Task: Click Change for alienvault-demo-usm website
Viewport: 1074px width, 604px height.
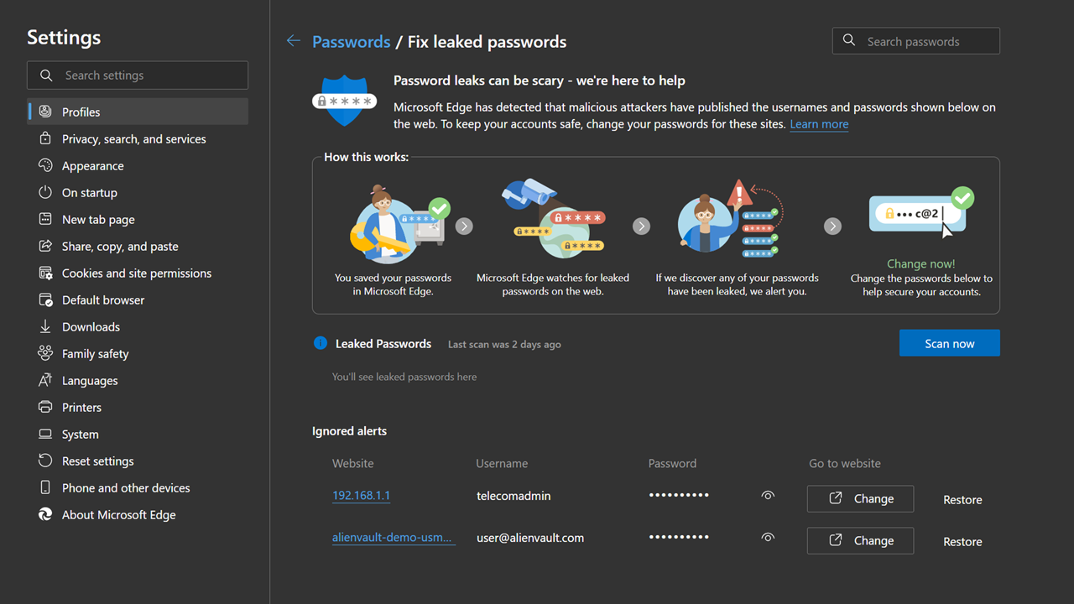Action: tap(860, 541)
